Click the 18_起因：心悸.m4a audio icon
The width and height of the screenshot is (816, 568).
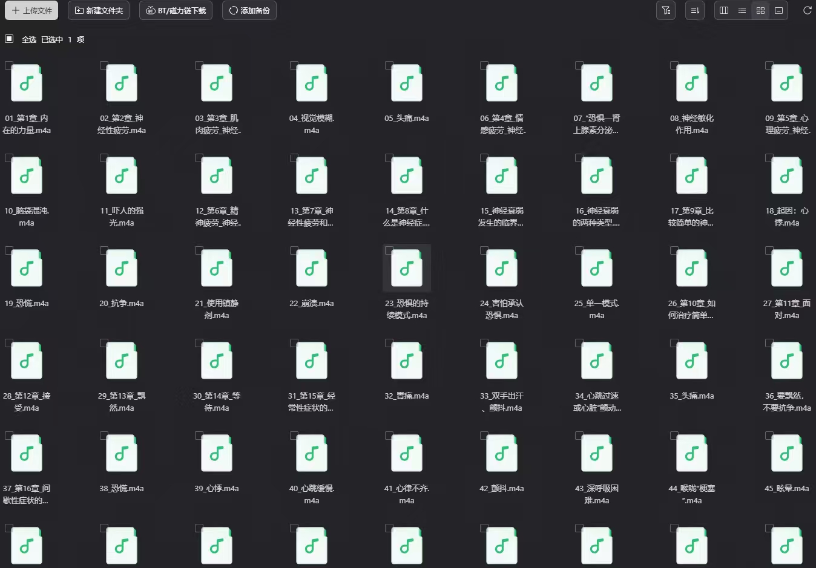787,176
